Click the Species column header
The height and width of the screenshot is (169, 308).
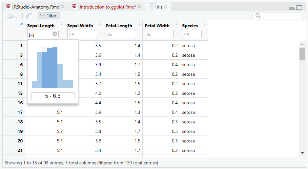pyautogui.click(x=190, y=26)
